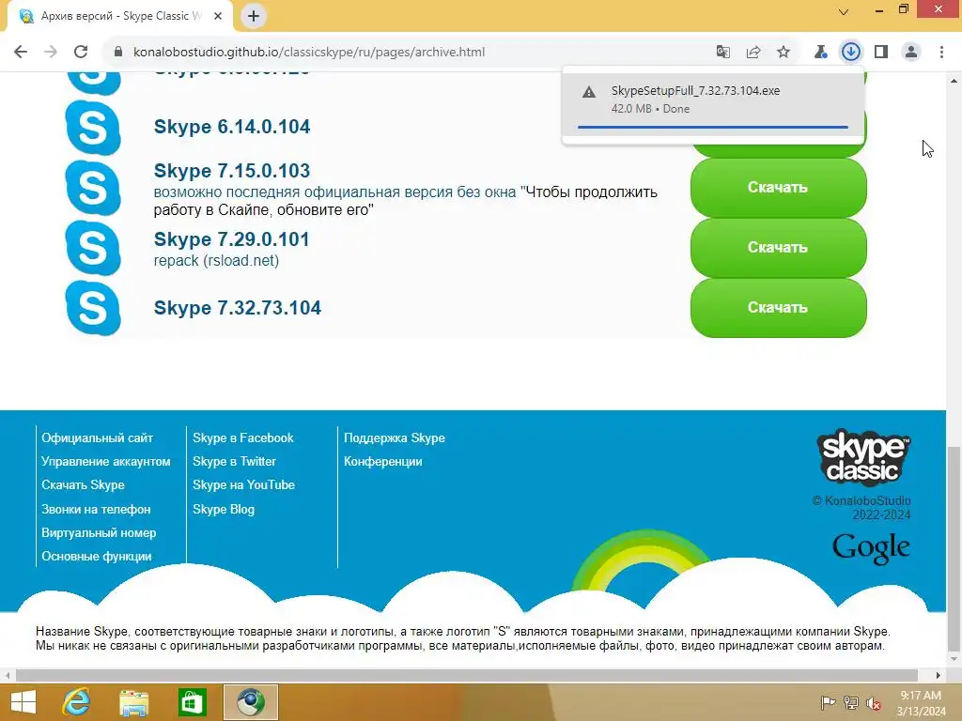Click the forward navigation arrow
This screenshot has width=962, height=721.
[51, 53]
